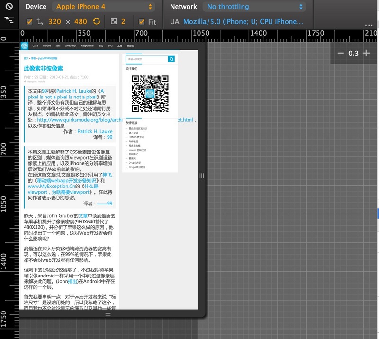Click the Responsive nav menu item
The image size is (379, 339).
87,46
